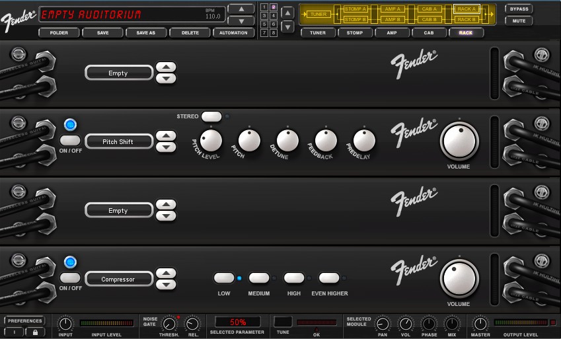Click the lock icon near Preferences

tap(35, 332)
